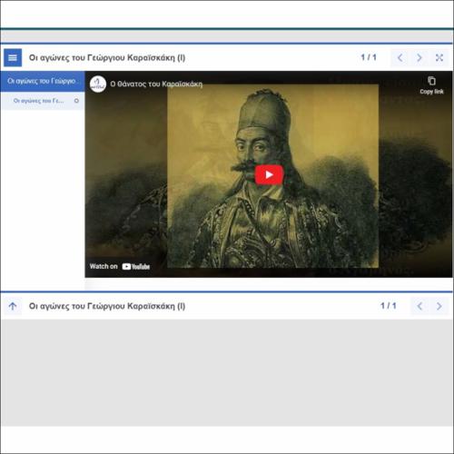Screen dimensions: 454x454
Task: Go to previous page in top header
Action: coord(400,57)
